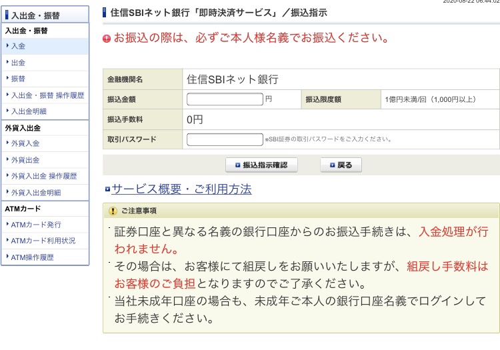View 外貨入出金明細 page
The height and width of the screenshot is (350, 500).
click(36, 193)
